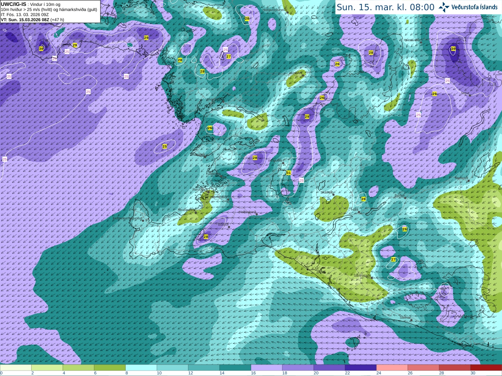
Task: Click the yellow 28 gust marker west of Þingvellir
Action: (x=255, y=158)
